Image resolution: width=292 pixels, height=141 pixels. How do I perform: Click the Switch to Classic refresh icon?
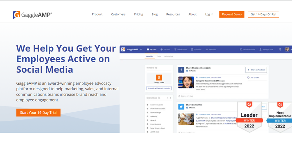[x=241, y=50]
